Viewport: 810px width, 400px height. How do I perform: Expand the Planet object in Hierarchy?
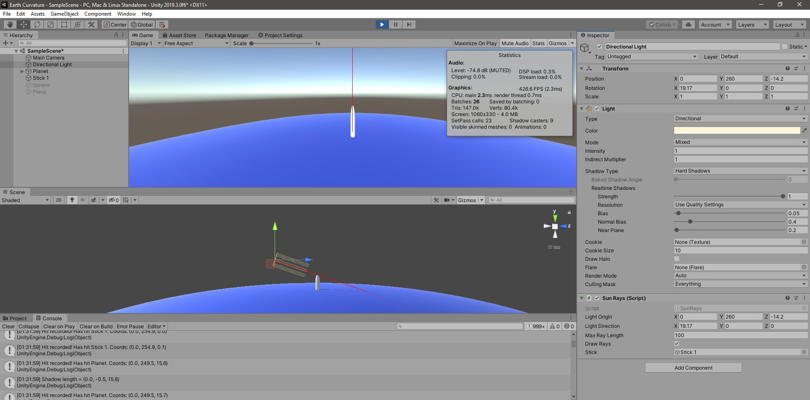click(x=22, y=71)
